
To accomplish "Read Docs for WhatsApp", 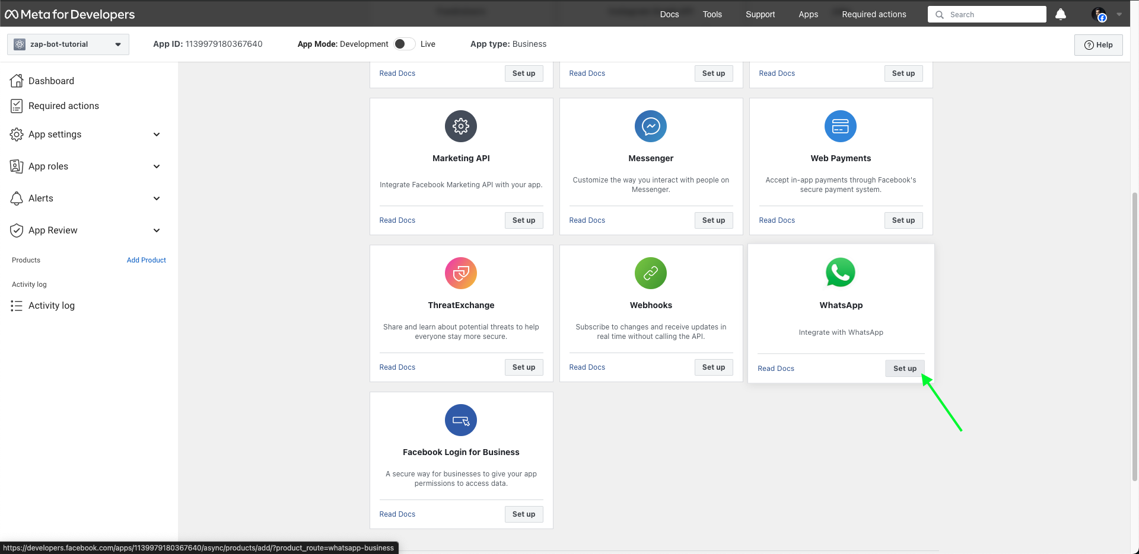I will pyautogui.click(x=776, y=369).
